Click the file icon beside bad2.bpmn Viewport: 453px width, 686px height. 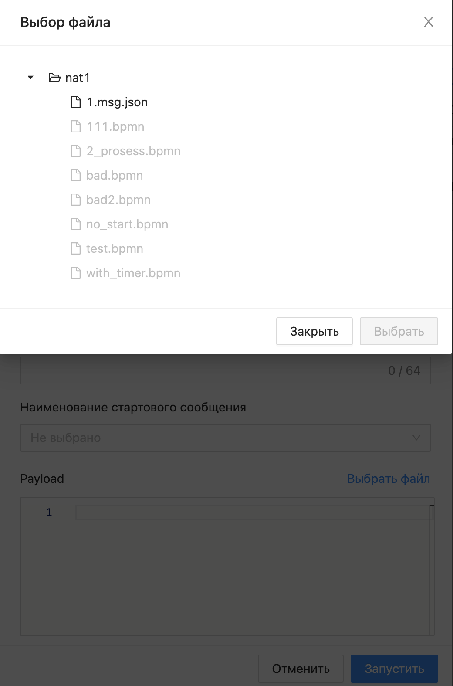pos(76,200)
